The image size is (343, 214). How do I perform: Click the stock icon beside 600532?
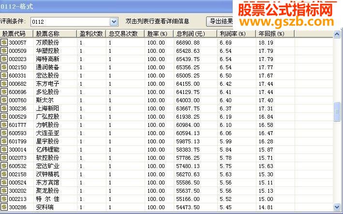(4, 166)
